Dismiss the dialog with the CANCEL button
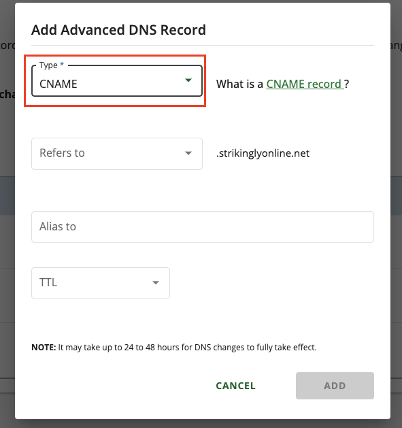402x428 pixels. tap(235, 386)
